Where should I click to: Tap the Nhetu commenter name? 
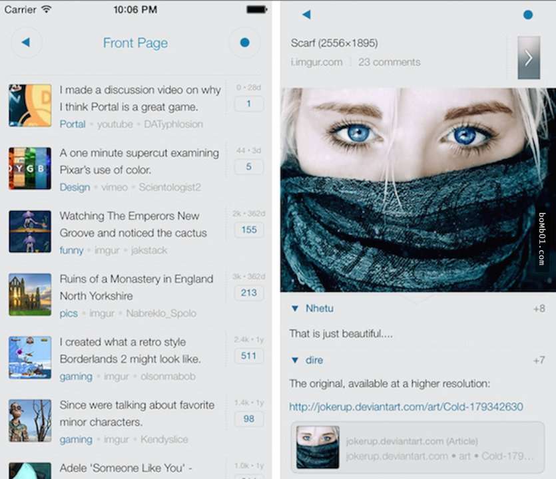click(x=320, y=309)
